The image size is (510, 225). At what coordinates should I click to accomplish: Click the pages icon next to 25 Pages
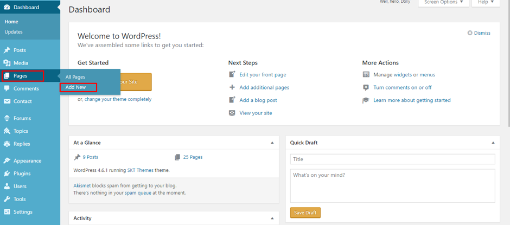[177, 157]
